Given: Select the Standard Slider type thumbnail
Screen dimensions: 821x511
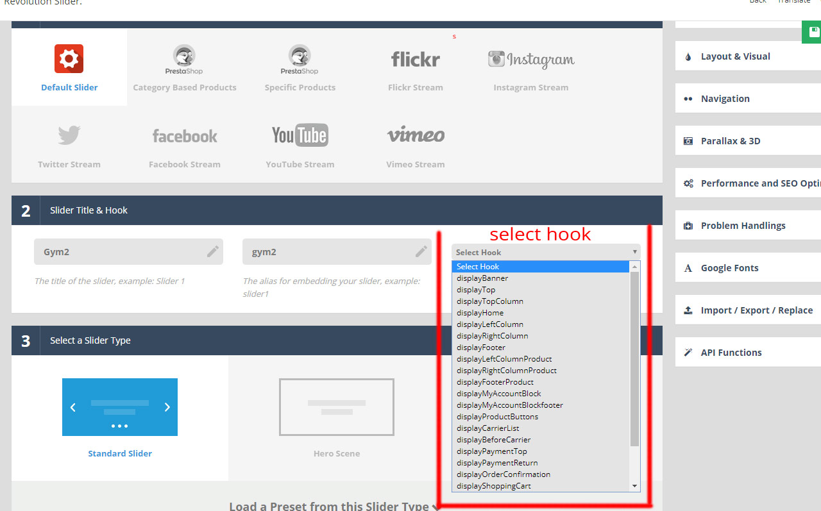Looking at the screenshot, I should (x=120, y=407).
